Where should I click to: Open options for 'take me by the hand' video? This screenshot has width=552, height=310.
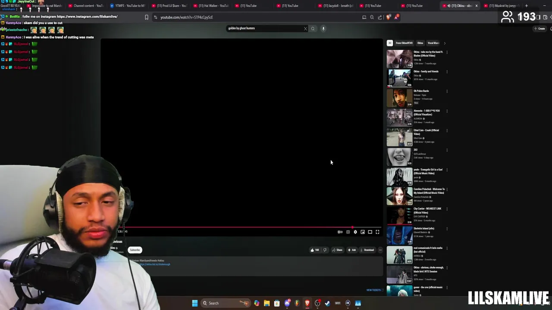447,52
